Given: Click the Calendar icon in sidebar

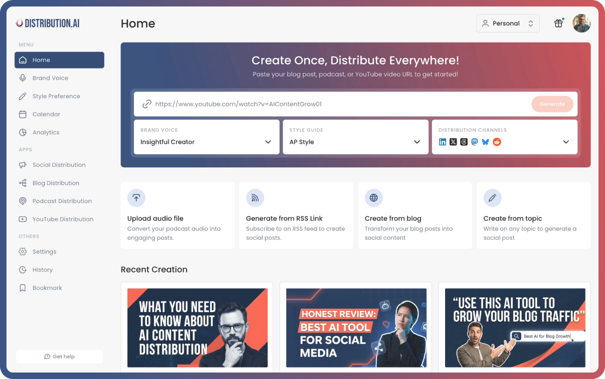Looking at the screenshot, I should [x=23, y=114].
